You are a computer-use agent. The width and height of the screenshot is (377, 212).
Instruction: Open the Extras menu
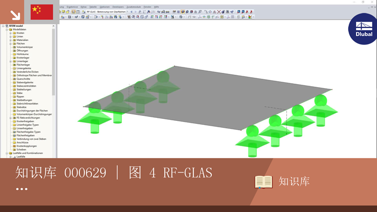tap(83, 7)
